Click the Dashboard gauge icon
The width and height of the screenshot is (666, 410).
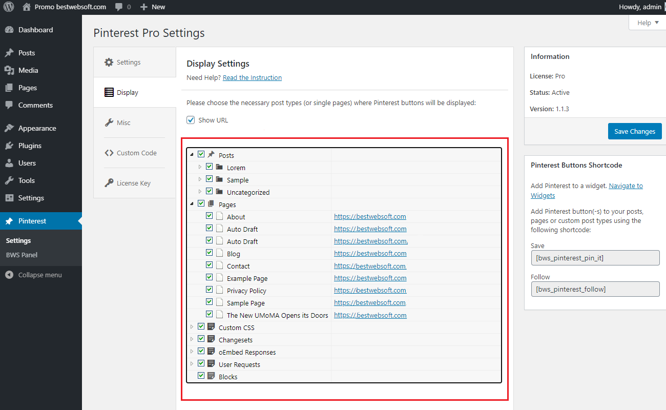[9, 30]
